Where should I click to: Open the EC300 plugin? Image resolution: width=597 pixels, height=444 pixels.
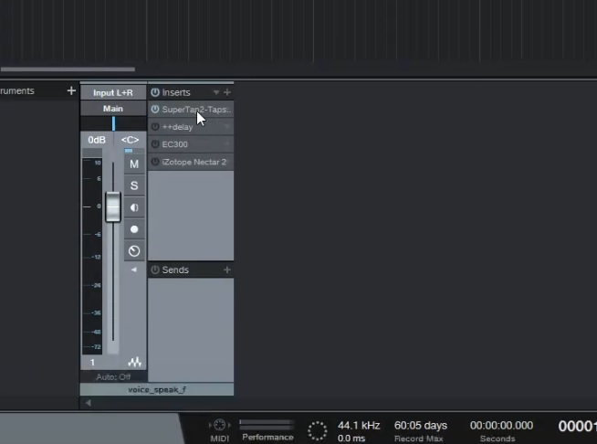(x=174, y=144)
